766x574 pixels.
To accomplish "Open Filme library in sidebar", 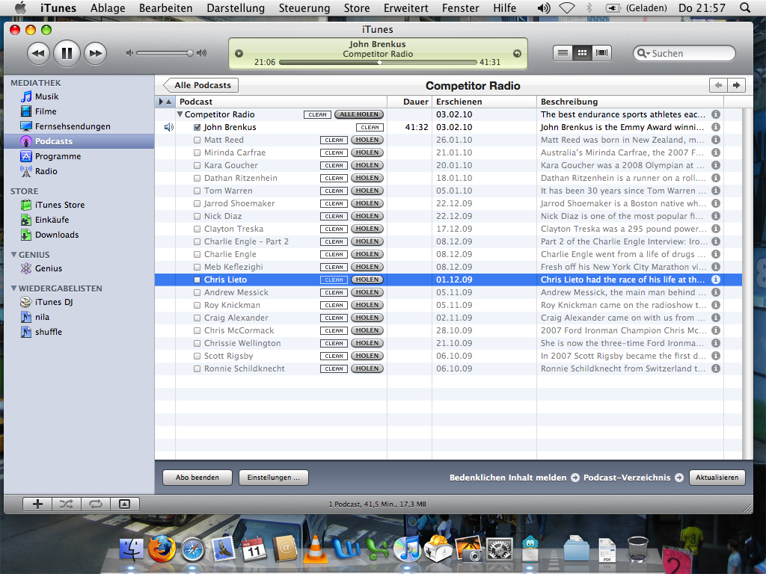I will point(46,111).
